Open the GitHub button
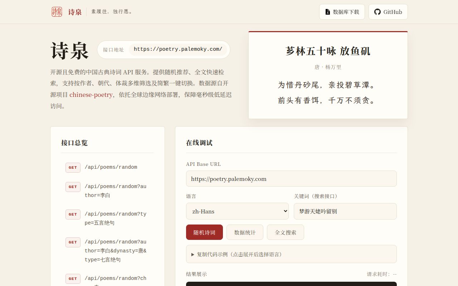The height and width of the screenshot is (286, 458). click(388, 12)
